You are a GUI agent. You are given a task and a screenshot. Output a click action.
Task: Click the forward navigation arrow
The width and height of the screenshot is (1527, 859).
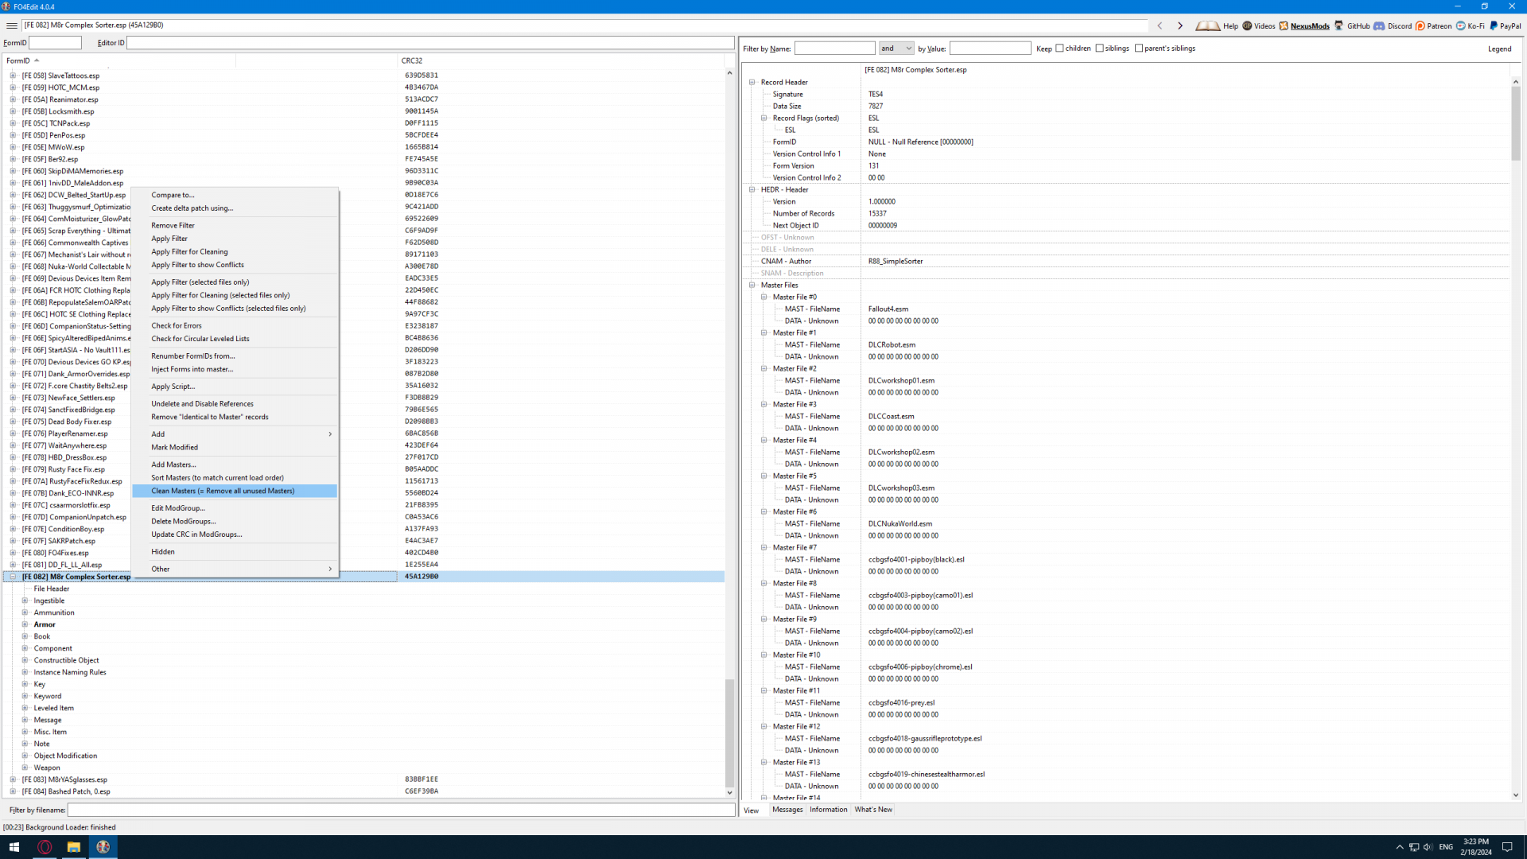(x=1180, y=25)
